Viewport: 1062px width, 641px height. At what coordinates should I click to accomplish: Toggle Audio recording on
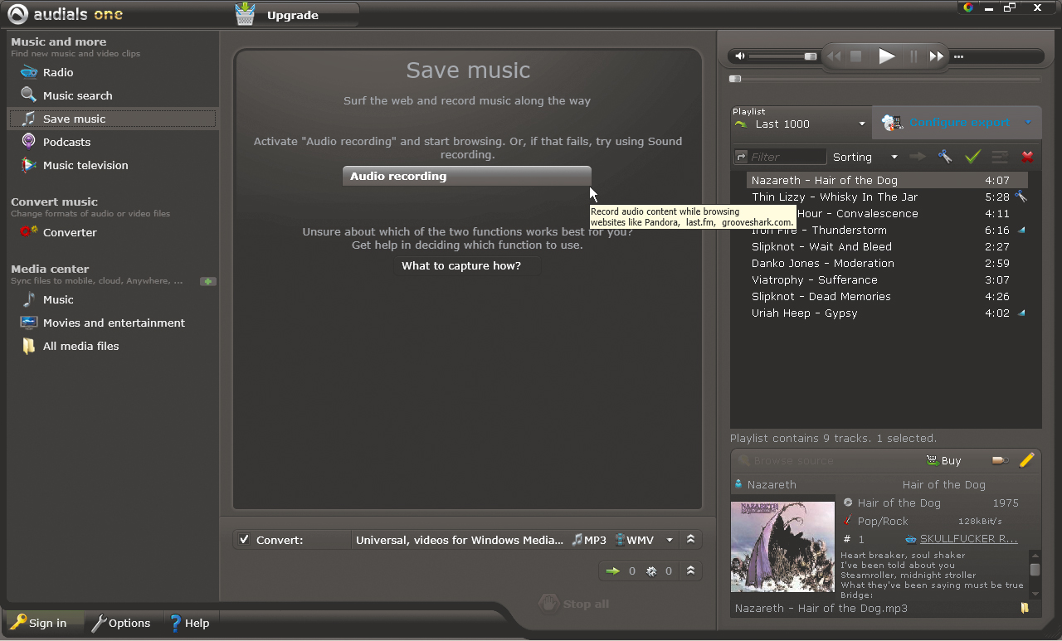coord(466,176)
